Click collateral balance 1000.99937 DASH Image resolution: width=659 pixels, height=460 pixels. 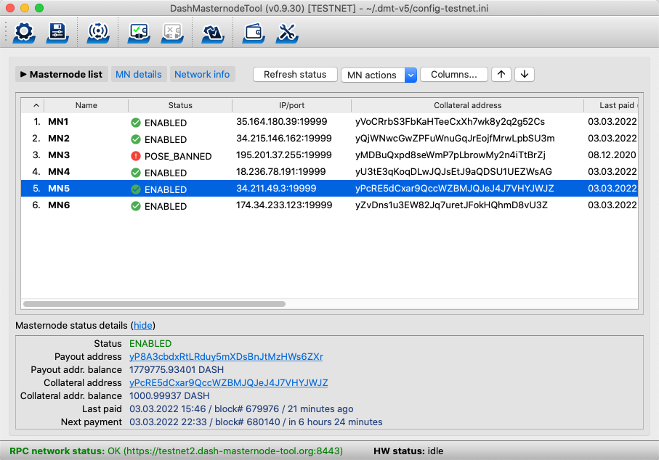click(x=169, y=395)
